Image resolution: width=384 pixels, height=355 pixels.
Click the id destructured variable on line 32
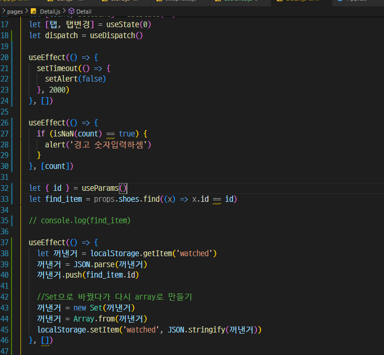(57, 188)
